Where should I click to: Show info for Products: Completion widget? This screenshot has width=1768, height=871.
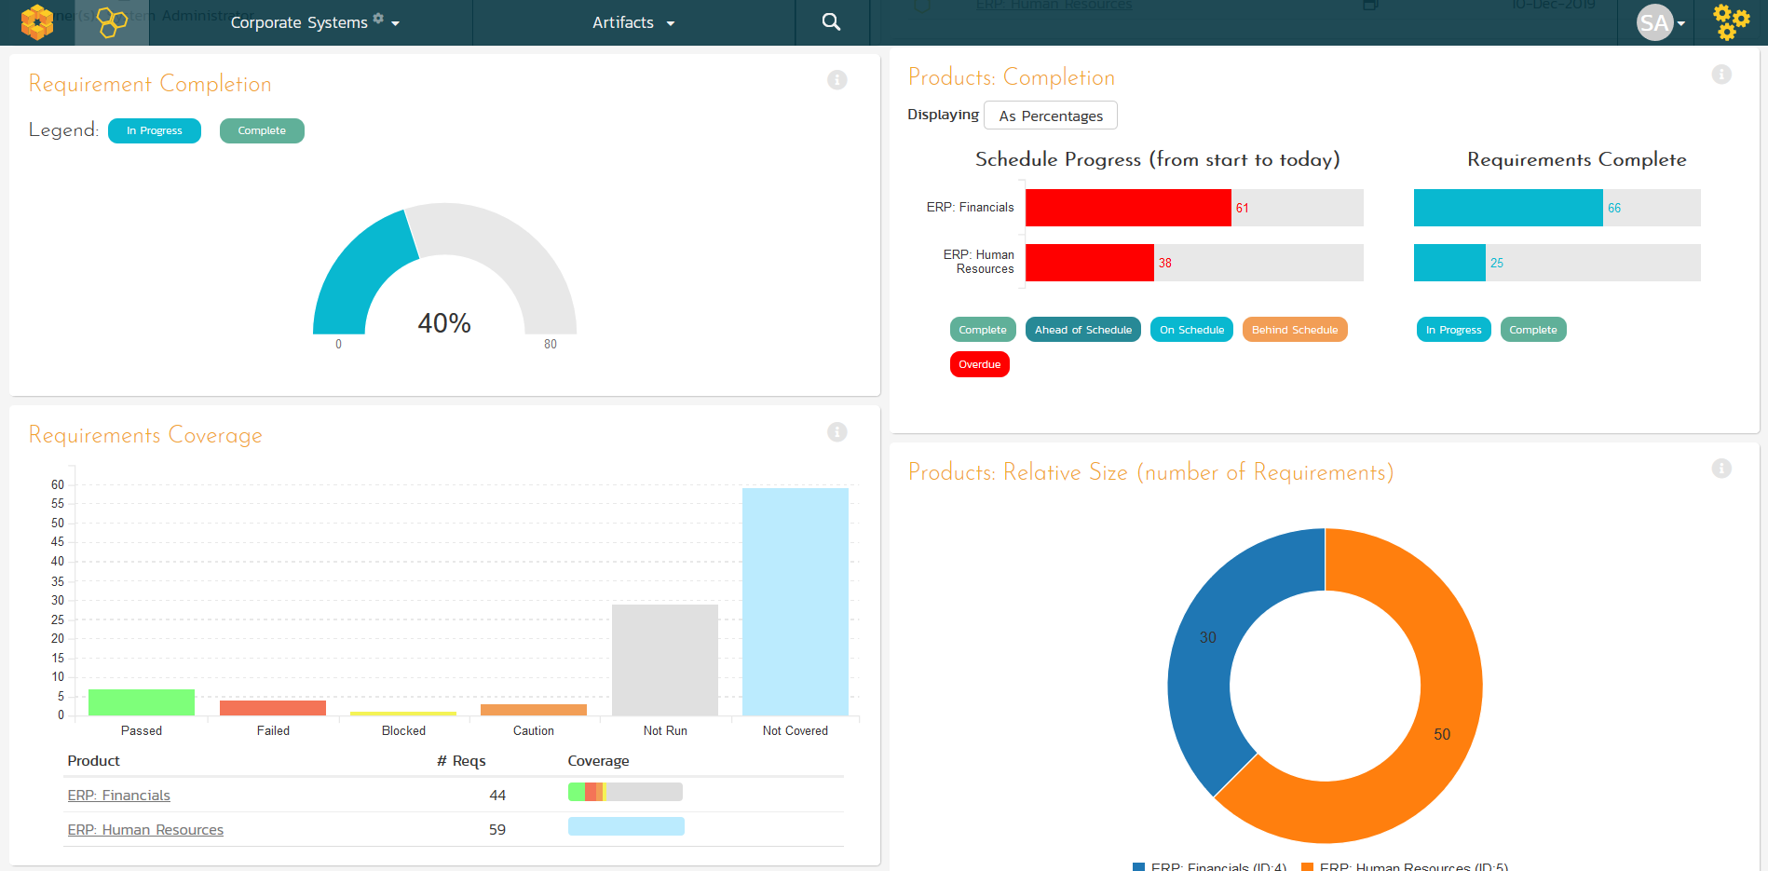pyautogui.click(x=1721, y=75)
